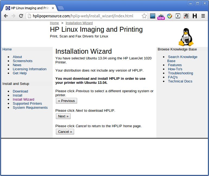Click the Cancel » button
Image resolution: width=209 pixels, height=176 pixels.
pyautogui.click(x=65, y=132)
